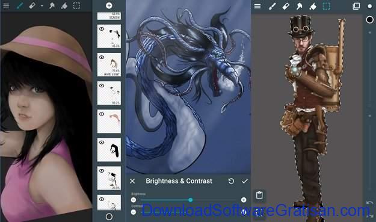Close the Brightness & Contrast panel

[132, 181]
